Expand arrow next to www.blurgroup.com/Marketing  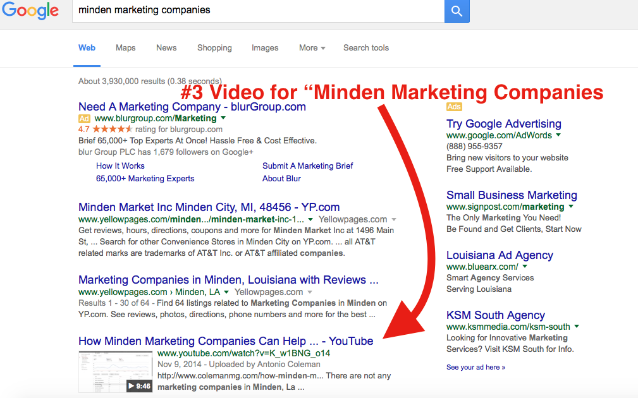(223, 118)
